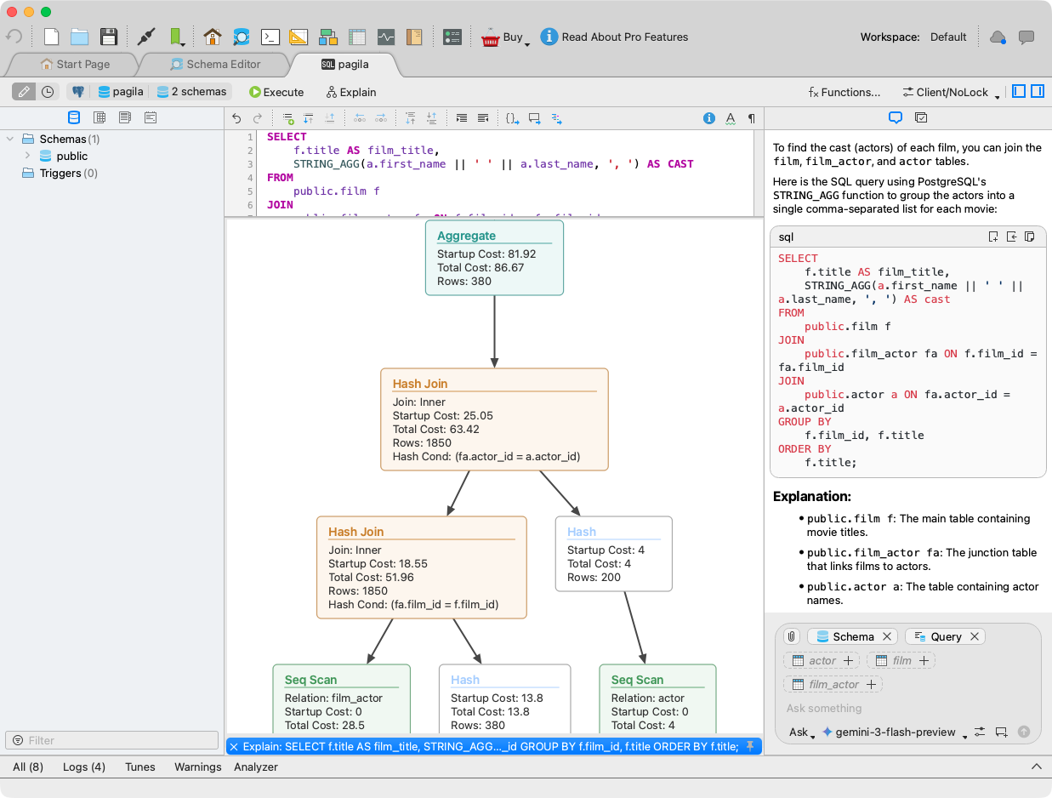Toggle the clock history mode button
The width and height of the screenshot is (1052, 798).
pyautogui.click(x=48, y=92)
